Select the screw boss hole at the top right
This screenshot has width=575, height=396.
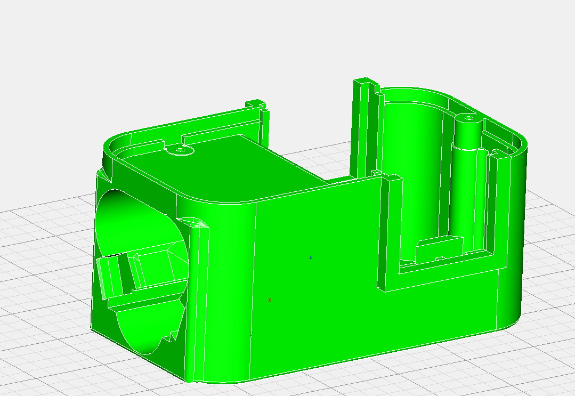coord(469,118)
